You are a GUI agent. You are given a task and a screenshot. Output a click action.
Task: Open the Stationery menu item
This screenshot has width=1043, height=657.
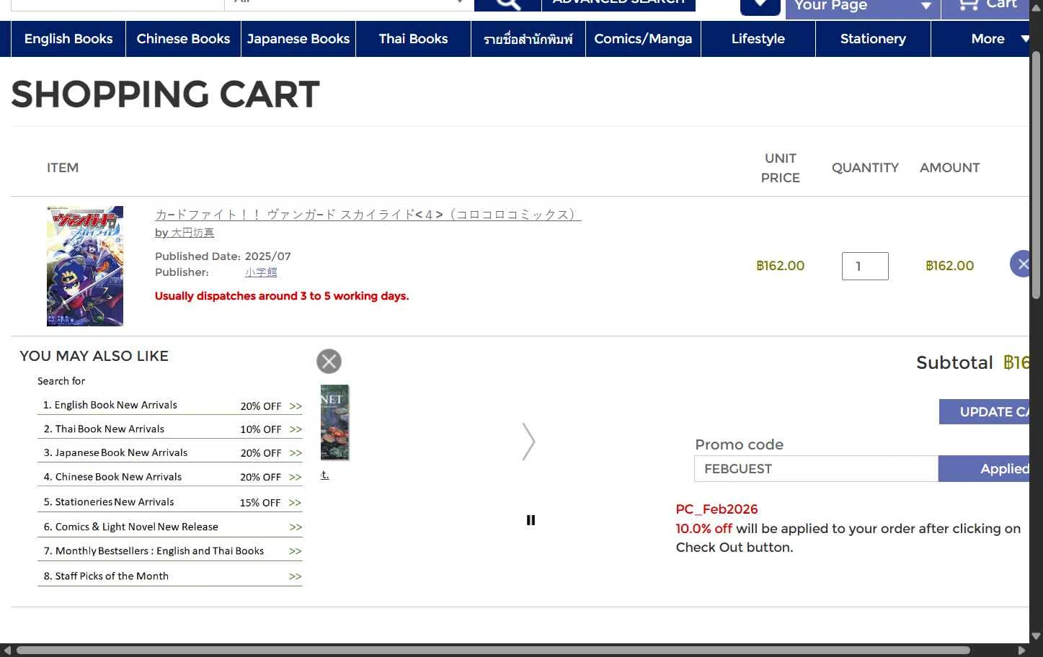coord(873,39)
